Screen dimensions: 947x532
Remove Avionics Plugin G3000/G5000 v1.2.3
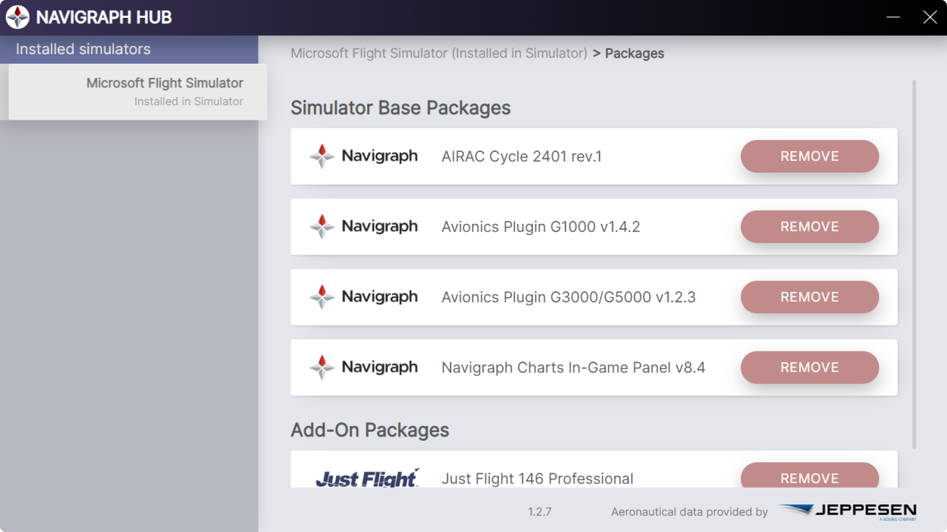click(809, 297)
